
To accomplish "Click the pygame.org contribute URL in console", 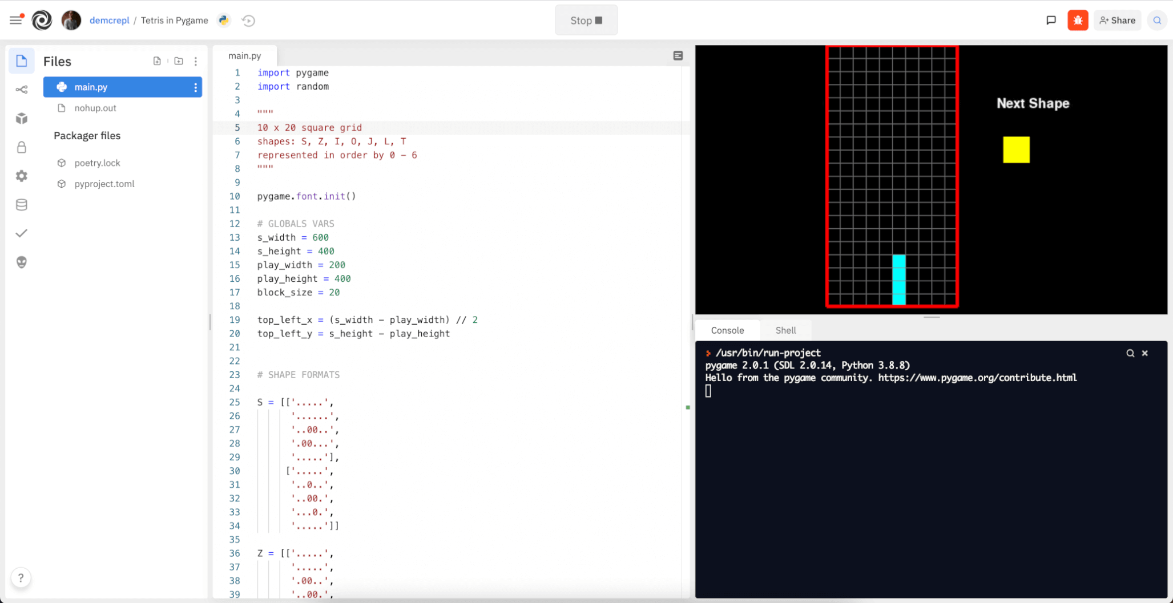I will [977, 378].
